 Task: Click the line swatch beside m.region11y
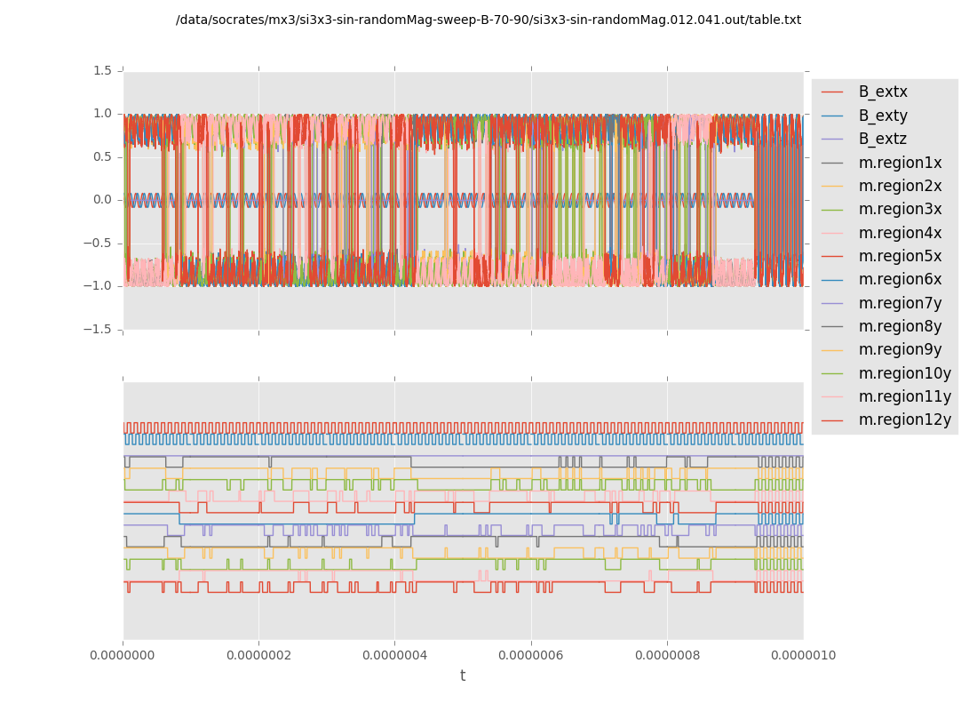tap(832, 397)
